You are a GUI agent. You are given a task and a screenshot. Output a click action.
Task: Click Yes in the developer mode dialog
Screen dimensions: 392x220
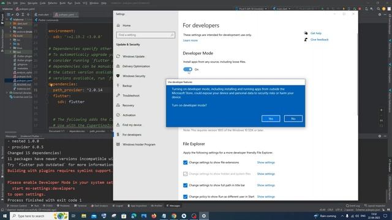click(271, 119)
